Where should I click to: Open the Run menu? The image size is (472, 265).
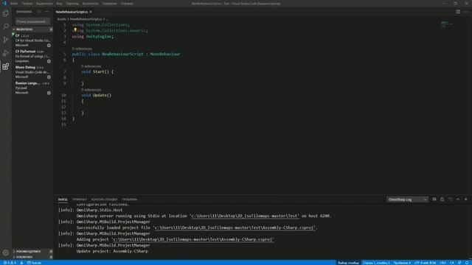click(x=90, y=4)
